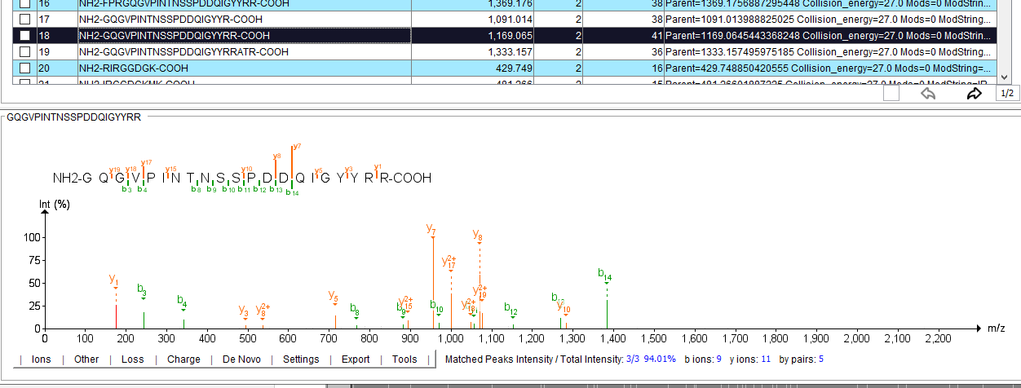
Task: Click the table's vertical scrollbar down arrow
Action: (1004, 77)
